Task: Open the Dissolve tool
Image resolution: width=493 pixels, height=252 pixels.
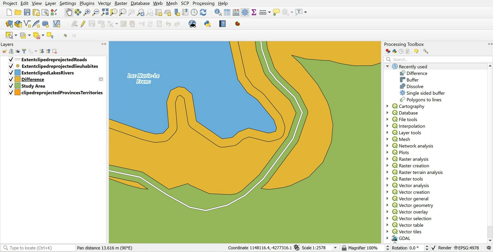Action: (415, 86)
